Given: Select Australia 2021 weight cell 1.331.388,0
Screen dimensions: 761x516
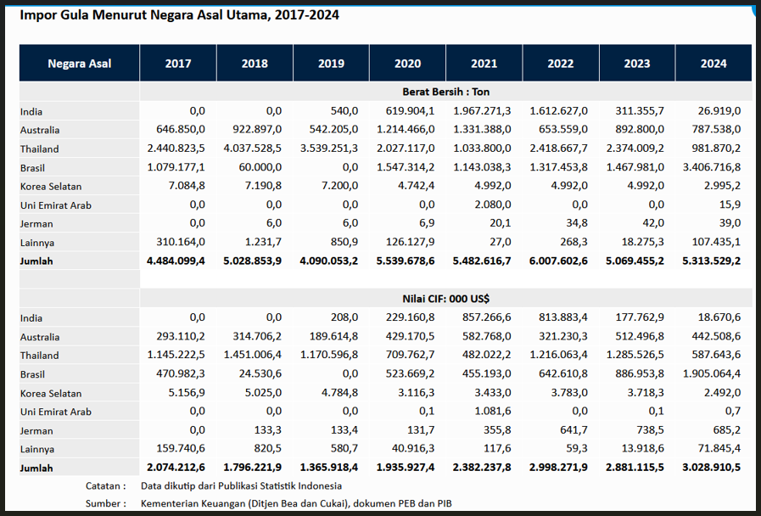Looking at the screenshot, I should 481,130.
